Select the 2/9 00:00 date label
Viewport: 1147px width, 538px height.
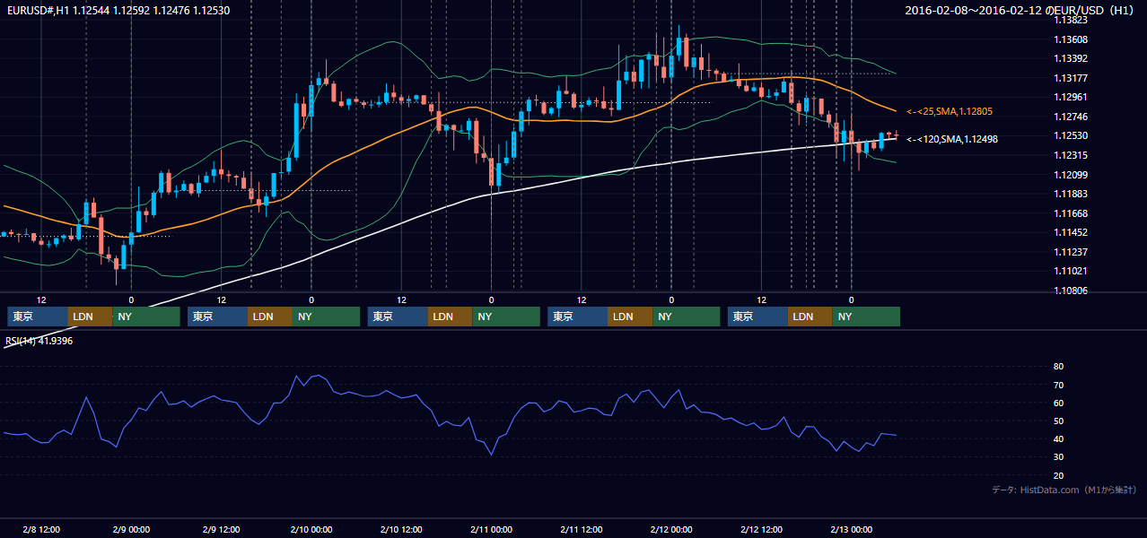[131, 529]
